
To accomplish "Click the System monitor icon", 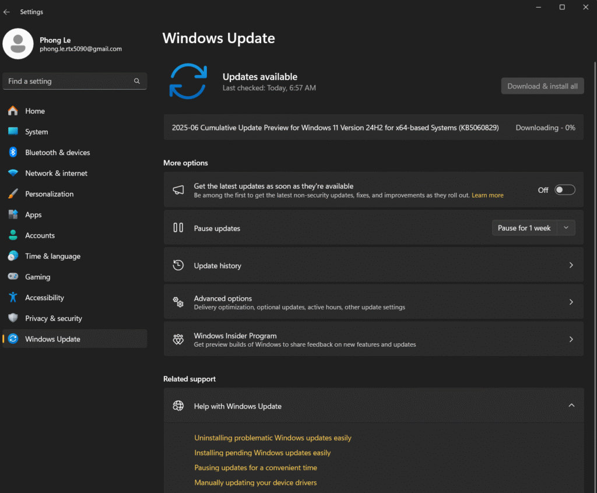I will coord(13,131).
